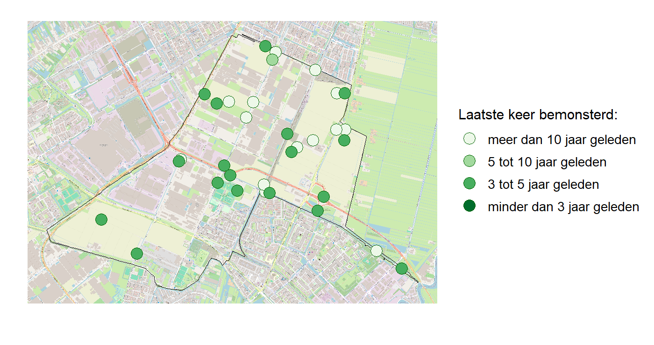
Task: Select the legend title 'Laatste keer bemonsterd:'
Action: coord(538,115)
